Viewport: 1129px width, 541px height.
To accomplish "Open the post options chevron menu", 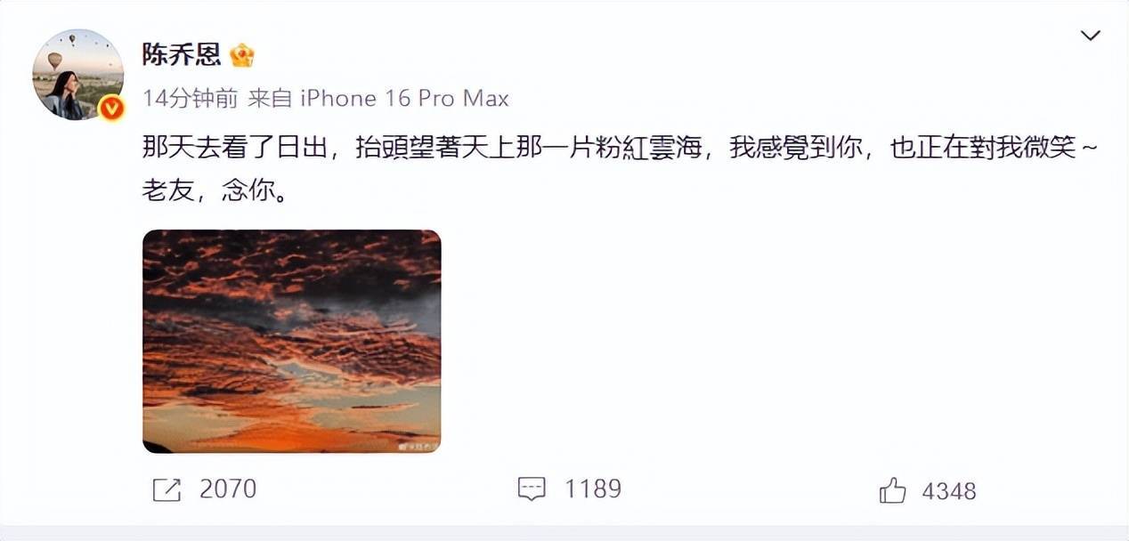I will pos(1090,36).
